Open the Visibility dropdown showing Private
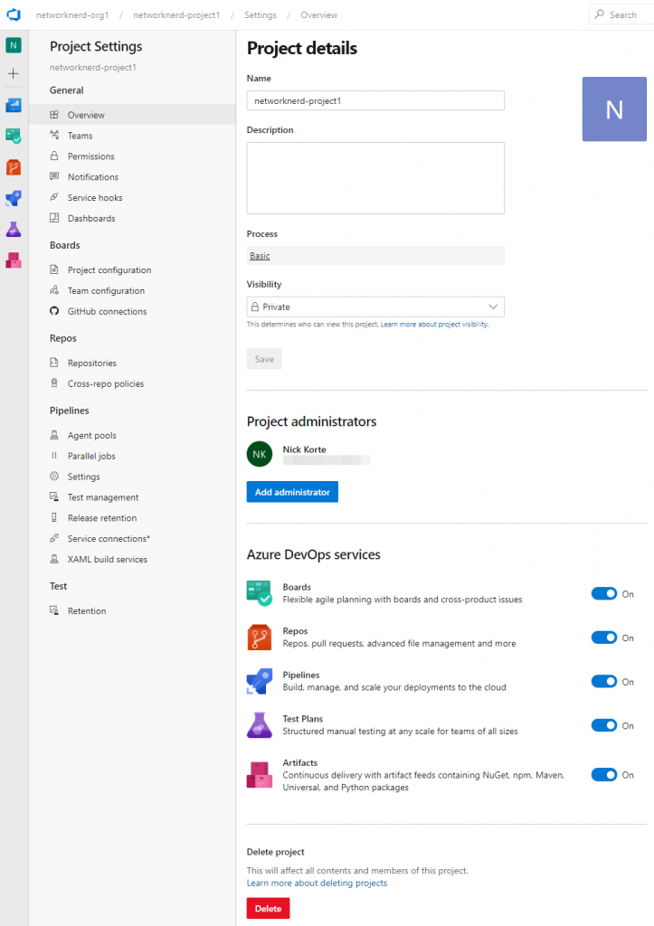The image size is (654, 926). 375,307
